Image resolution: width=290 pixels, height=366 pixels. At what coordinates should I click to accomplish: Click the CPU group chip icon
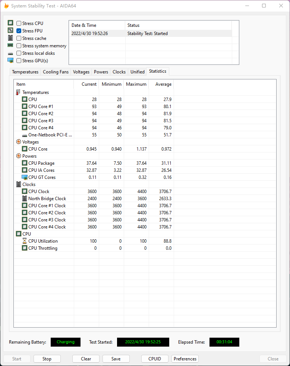pos(19,234)
